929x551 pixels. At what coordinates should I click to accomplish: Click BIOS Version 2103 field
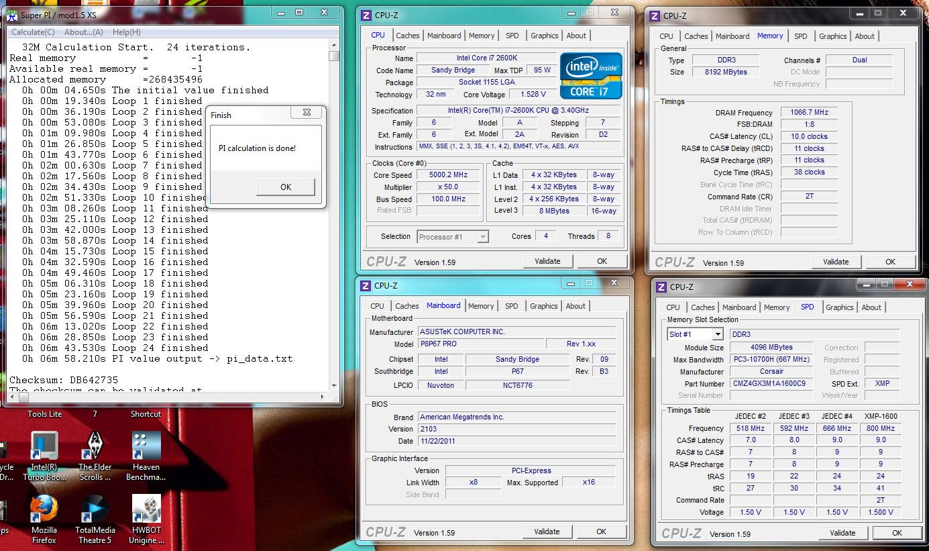click(x=516, y=429)
